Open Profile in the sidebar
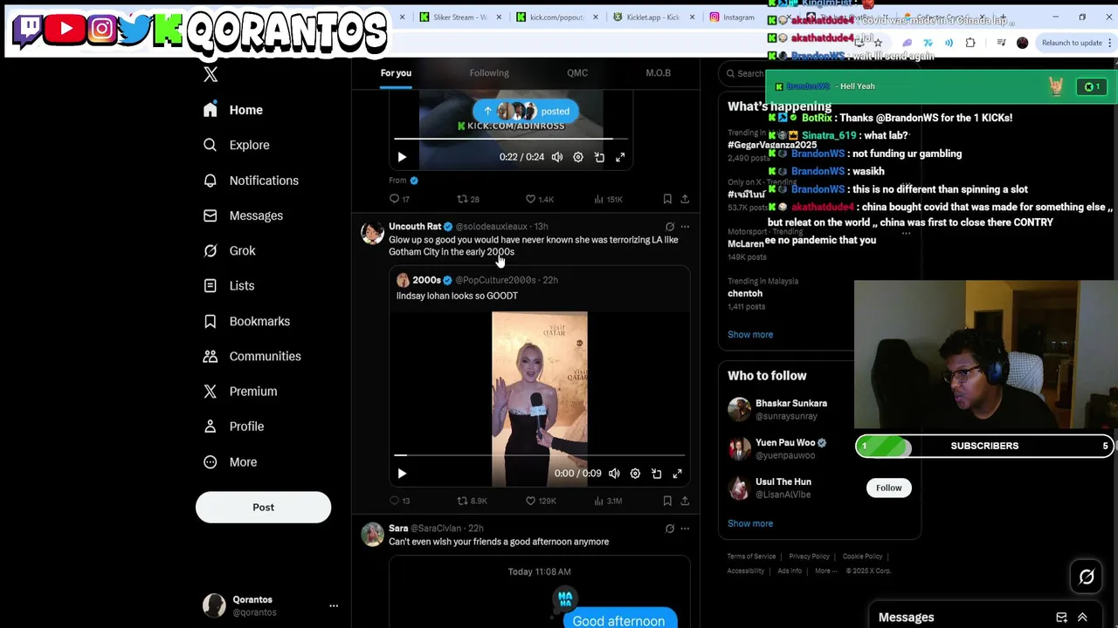The width and height of the screenshot is (1118, 628). click(233, 427)
